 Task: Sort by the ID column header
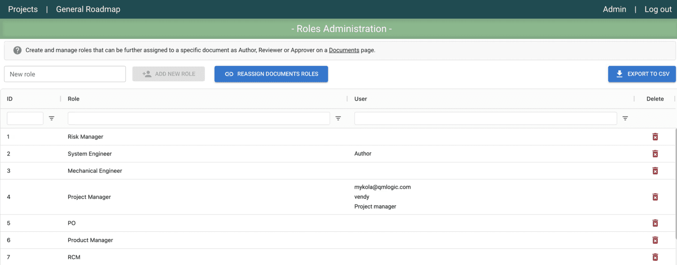point(9,99)
